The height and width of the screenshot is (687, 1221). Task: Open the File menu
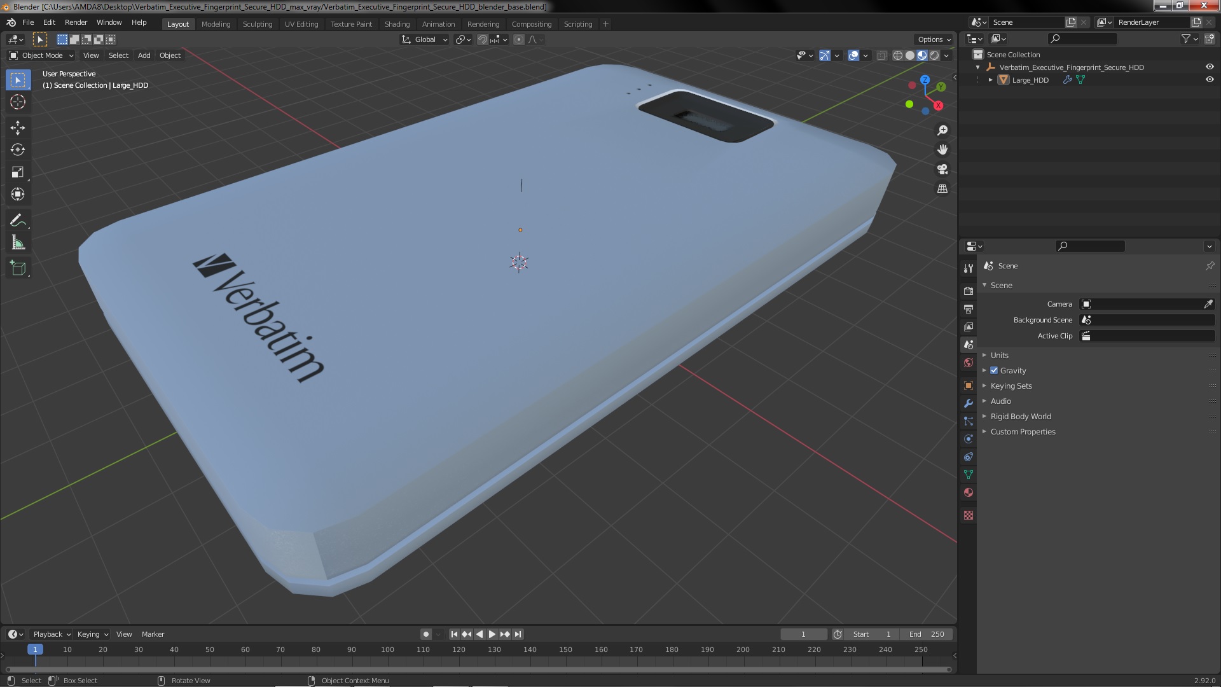pos(28,22)
